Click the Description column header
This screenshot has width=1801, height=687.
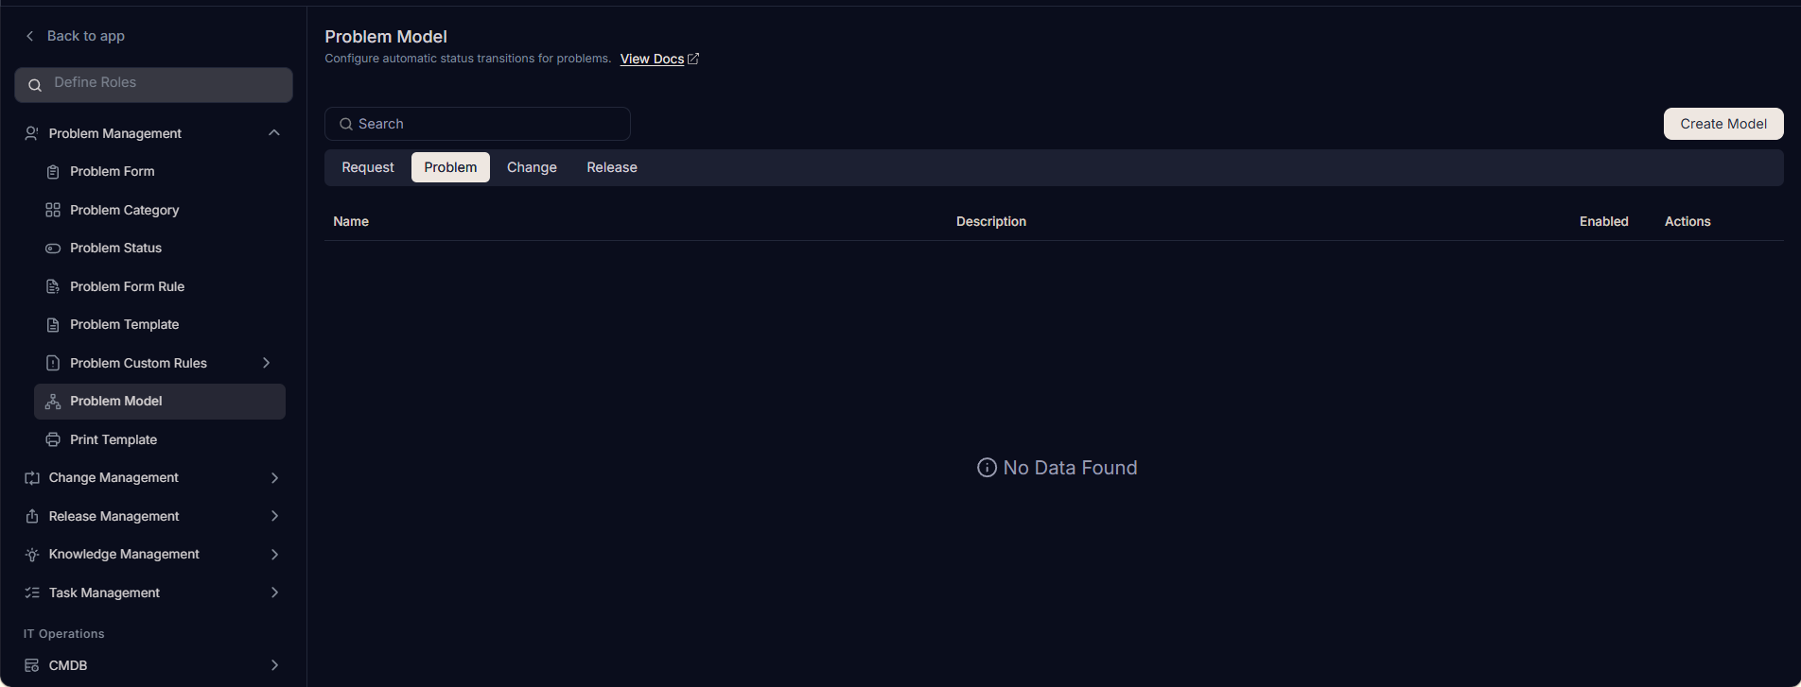tap(991, 221)
